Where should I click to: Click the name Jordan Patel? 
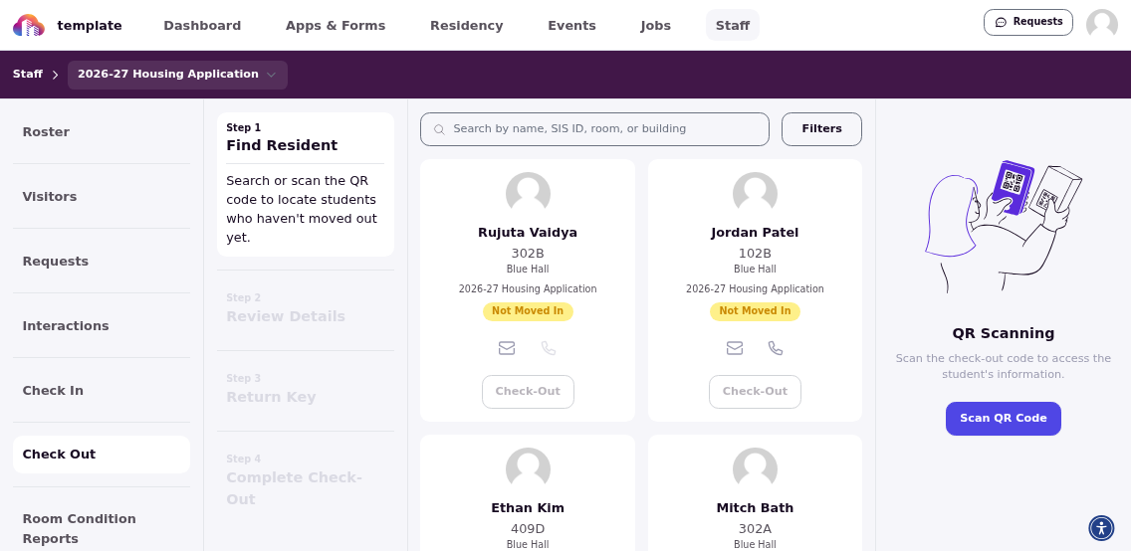[x=755, y=233]
